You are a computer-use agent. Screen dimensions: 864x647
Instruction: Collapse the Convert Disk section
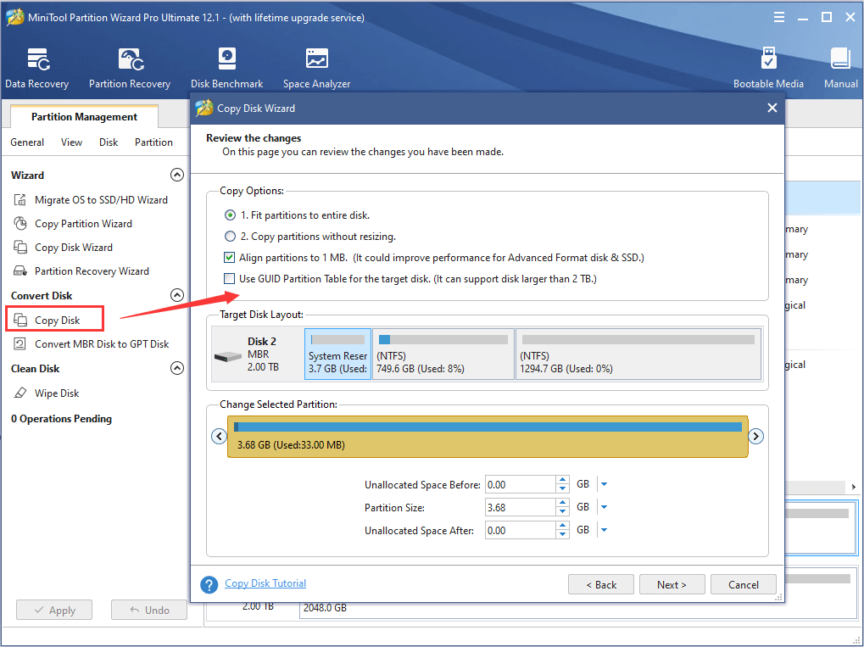[x=177, y=295]
